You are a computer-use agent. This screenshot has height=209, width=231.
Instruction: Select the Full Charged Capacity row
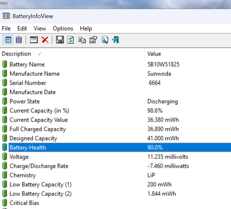click(38, 129)
